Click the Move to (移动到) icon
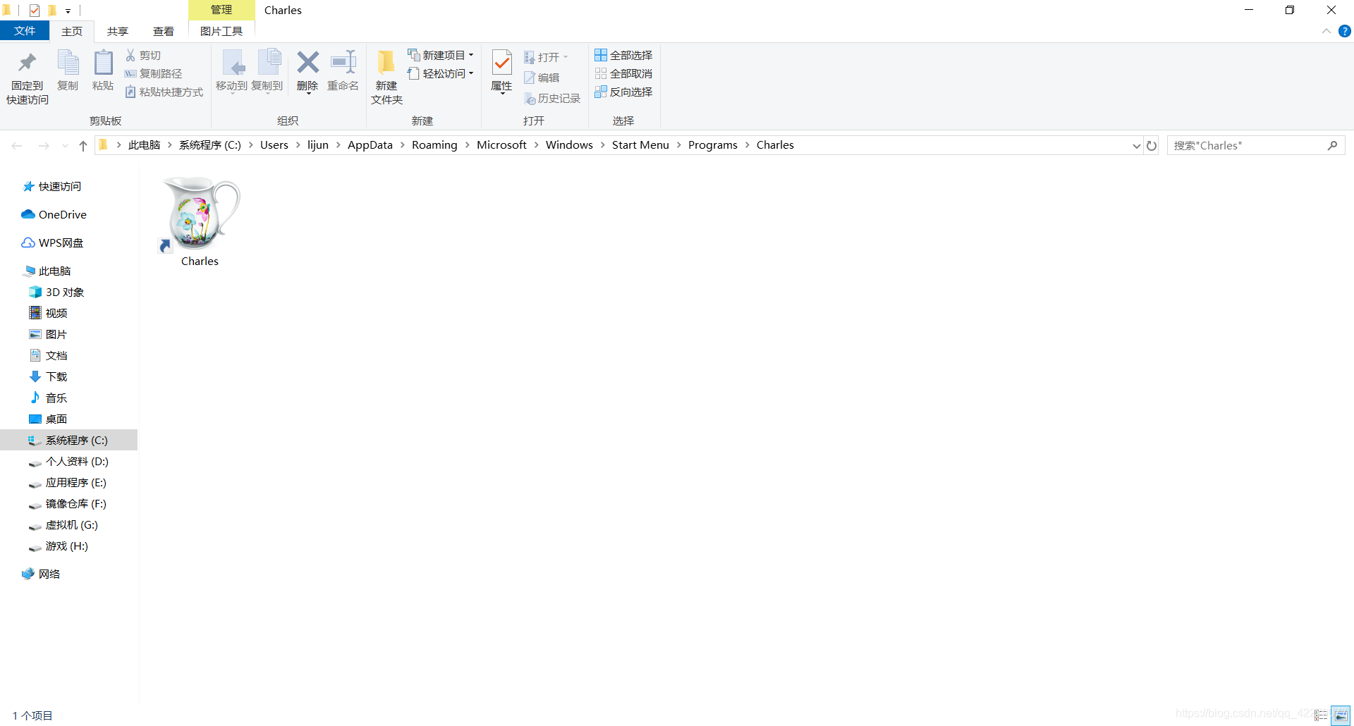The height and width of the screenshot is (726, 1354). [233, 63]
